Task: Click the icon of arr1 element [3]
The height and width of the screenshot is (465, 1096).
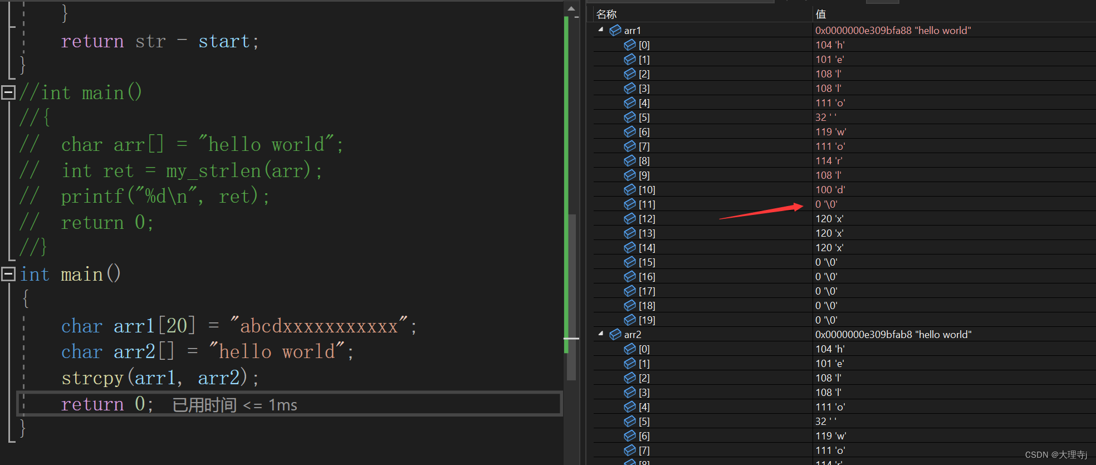Action: click(630, 88)
